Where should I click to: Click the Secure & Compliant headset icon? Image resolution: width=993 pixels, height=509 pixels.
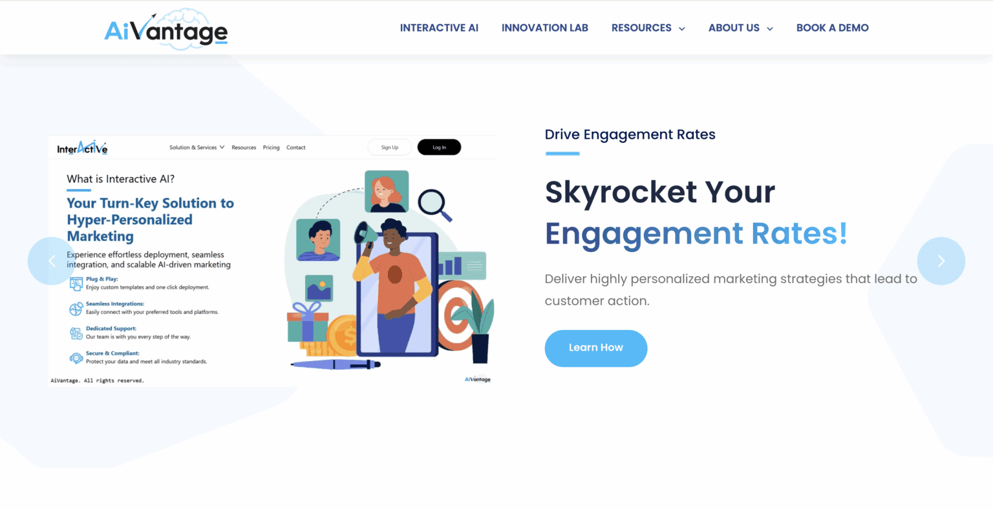tap(76, 358)
